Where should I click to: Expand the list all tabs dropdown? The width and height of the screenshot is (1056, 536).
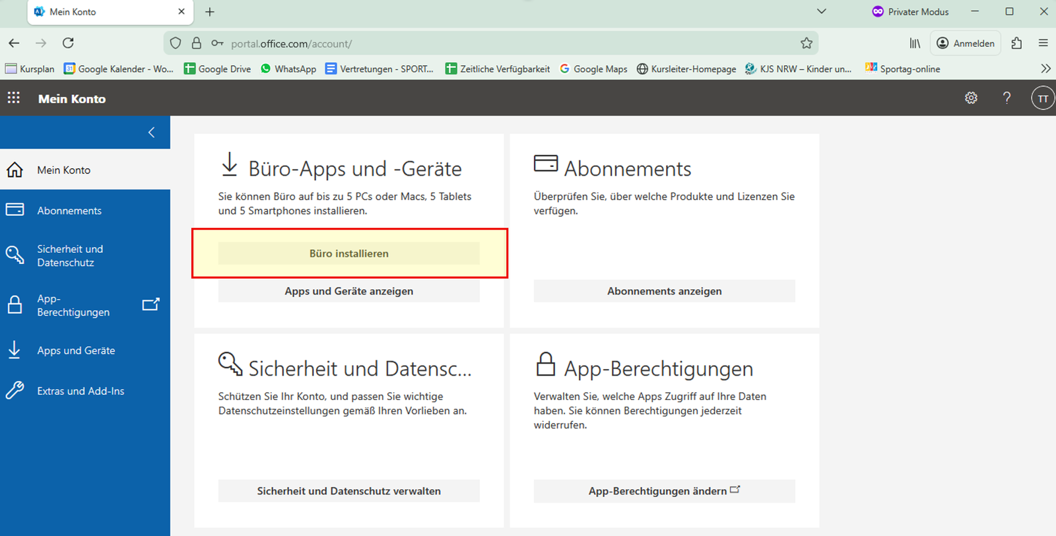[x=821, y=12]
